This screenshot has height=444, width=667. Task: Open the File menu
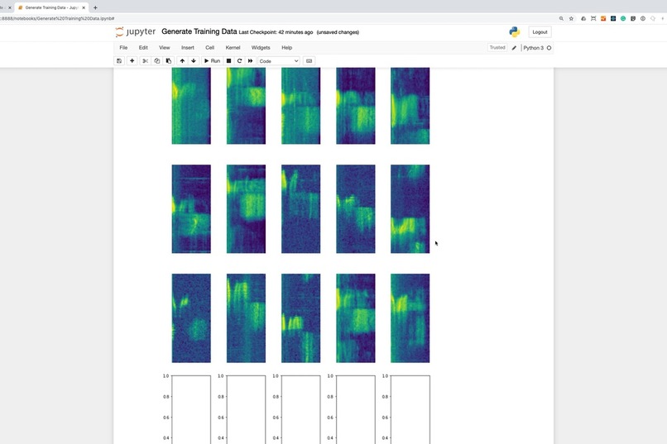(x=123, y=48)
